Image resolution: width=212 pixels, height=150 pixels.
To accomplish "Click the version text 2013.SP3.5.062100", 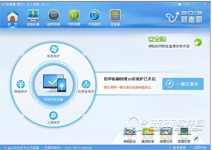I will (78, 148).
